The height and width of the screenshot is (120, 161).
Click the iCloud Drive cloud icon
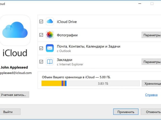point(50,21)
